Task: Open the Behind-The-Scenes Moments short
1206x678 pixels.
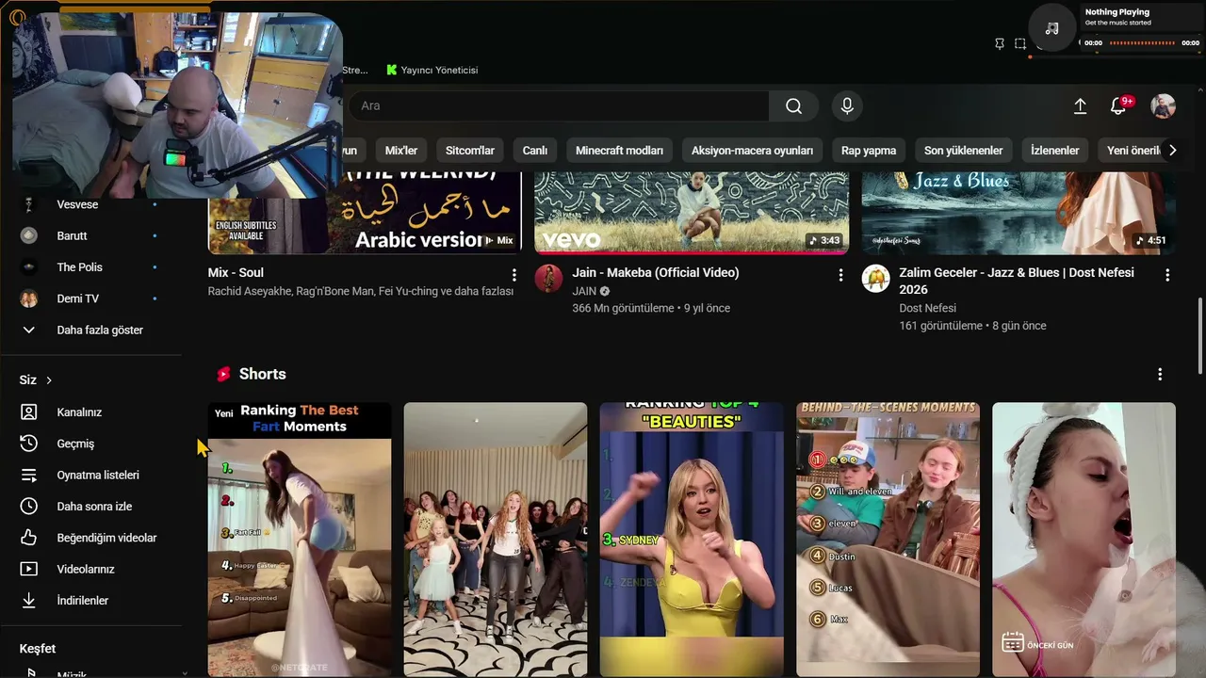Action: tap(888, 540)
